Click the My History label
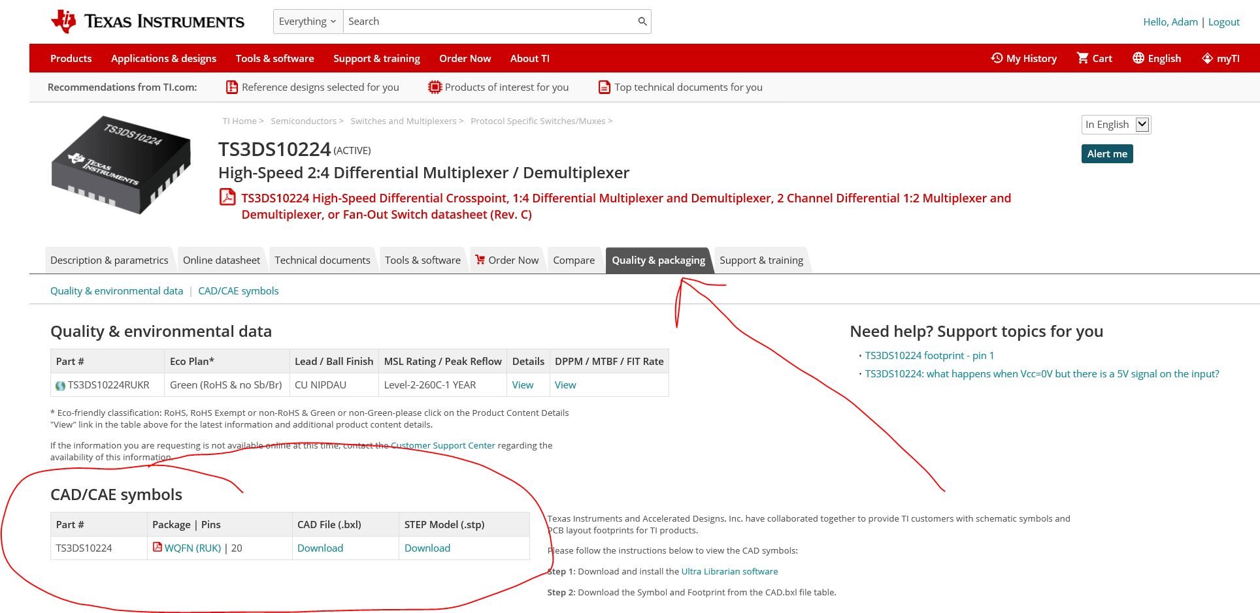The height and width of the screenshot is (613, 1260). coord(1031,58)
